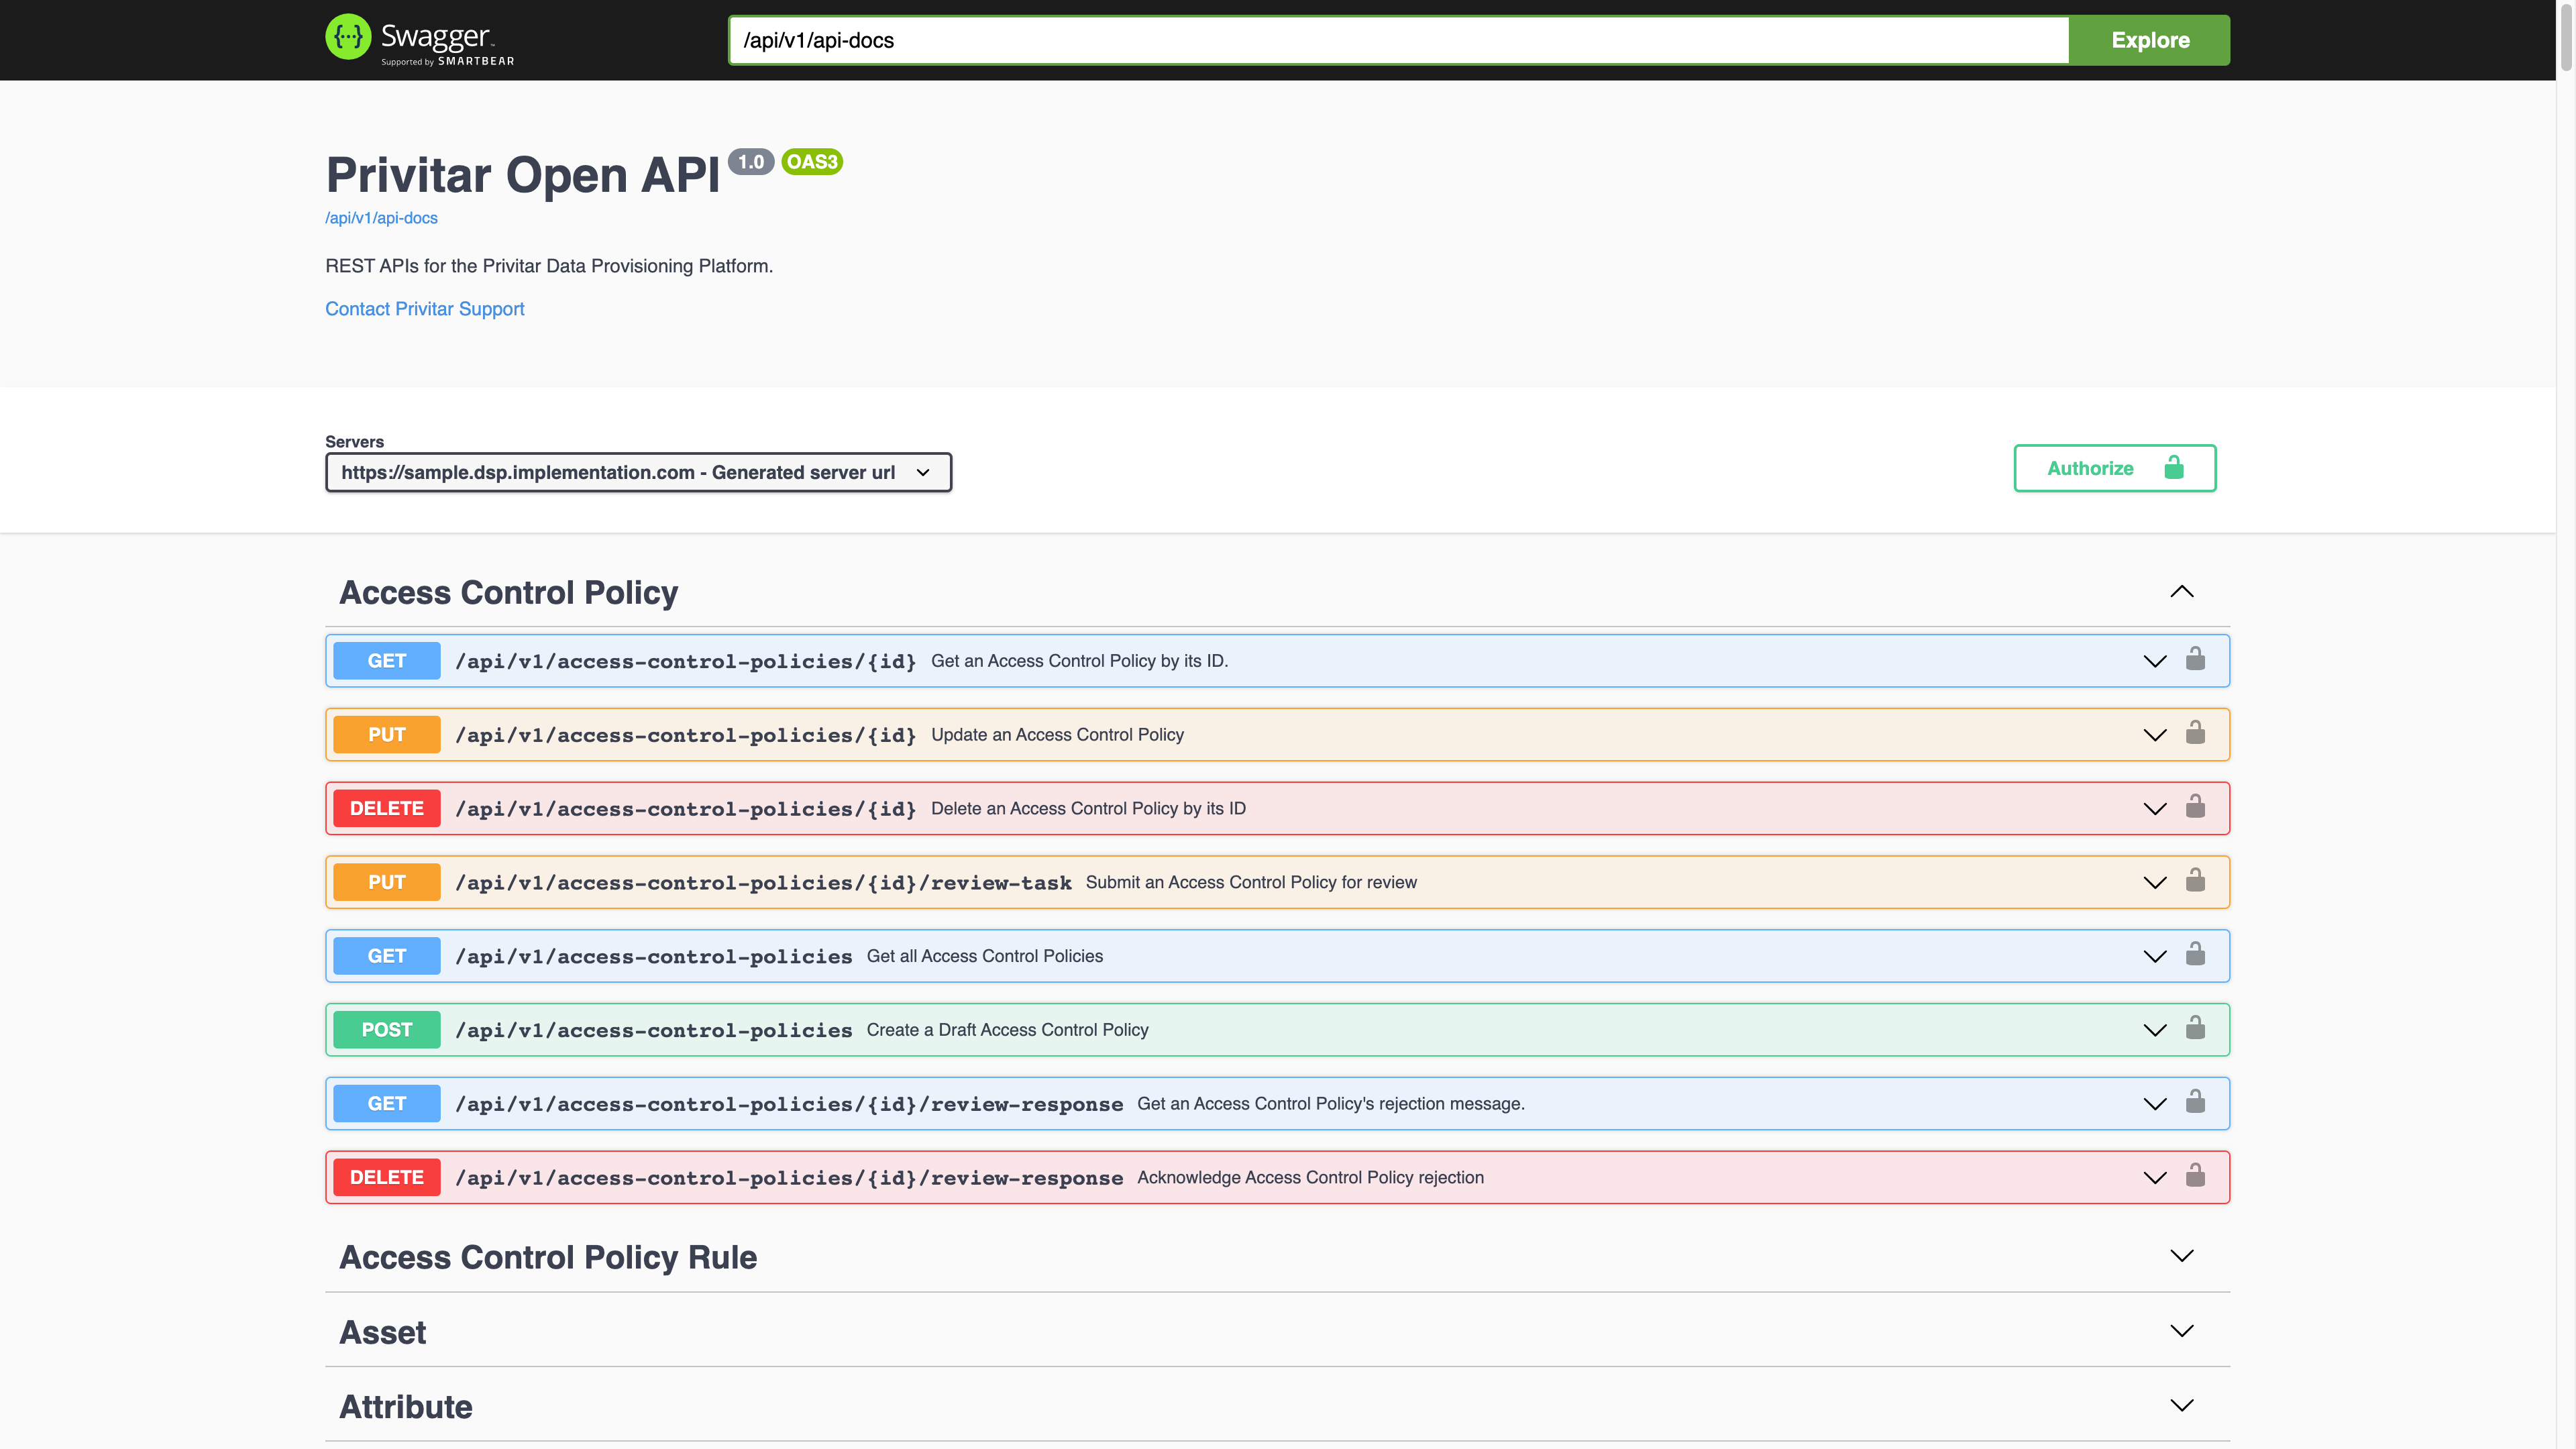
Task: Open the GET access-control-policies/{id} endpoint
Action: [x=1277, y=661]
